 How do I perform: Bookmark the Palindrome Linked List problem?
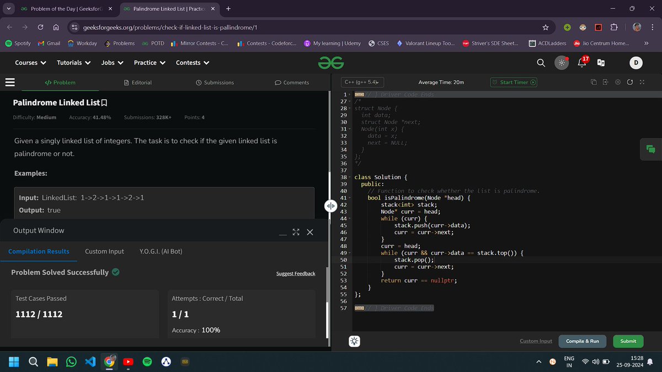tap(104, 103)
